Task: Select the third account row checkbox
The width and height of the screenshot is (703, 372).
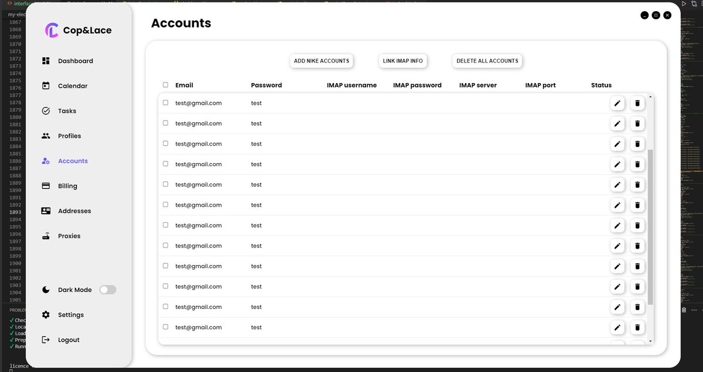Action: [x=165, y=143]
